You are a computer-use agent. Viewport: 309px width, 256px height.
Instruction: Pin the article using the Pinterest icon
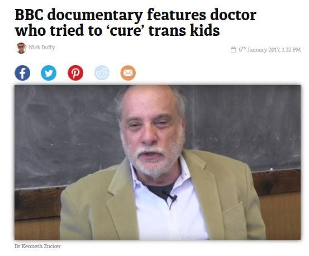[x=75, y=73]
